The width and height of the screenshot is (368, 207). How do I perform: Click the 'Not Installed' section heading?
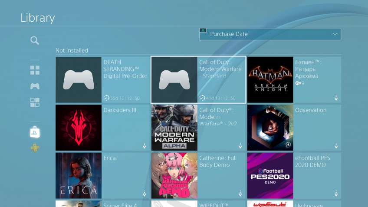click(x=72, y=50)
